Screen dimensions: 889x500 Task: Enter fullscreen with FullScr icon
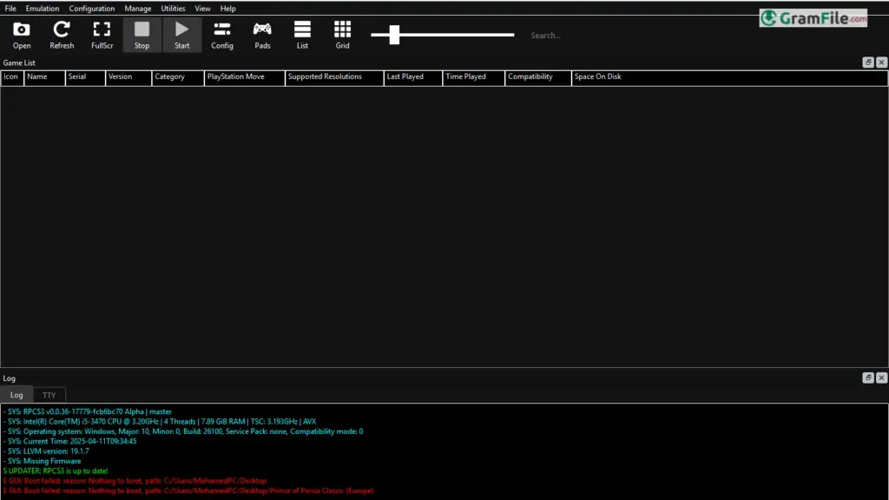(x=102, y=35)
